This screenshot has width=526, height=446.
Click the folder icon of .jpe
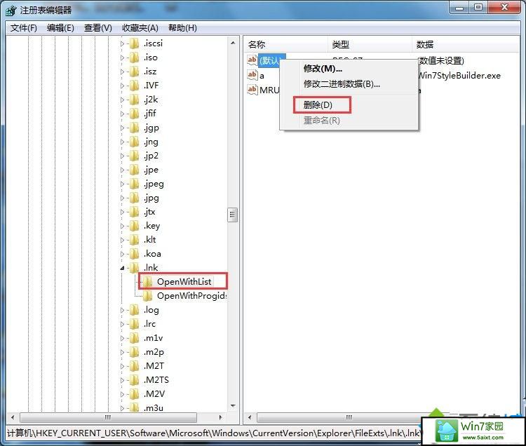click(x=135, y=170)
